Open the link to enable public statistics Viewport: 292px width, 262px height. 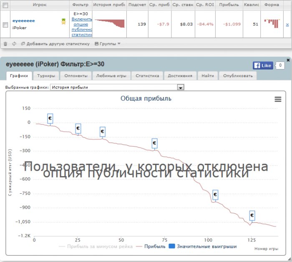(82, 27)
